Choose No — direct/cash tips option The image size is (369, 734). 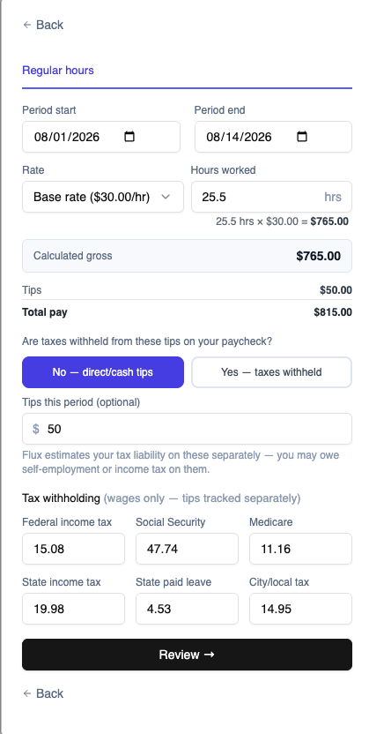pos(103,372)
